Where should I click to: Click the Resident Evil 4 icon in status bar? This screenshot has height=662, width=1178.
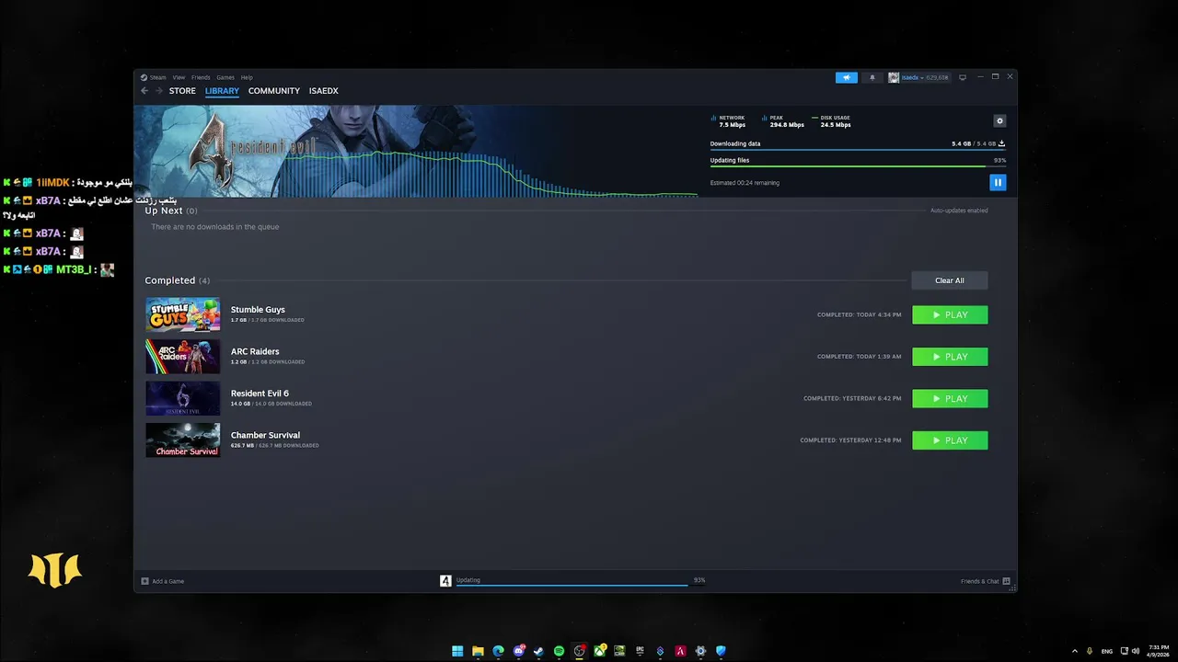point(445,581)
